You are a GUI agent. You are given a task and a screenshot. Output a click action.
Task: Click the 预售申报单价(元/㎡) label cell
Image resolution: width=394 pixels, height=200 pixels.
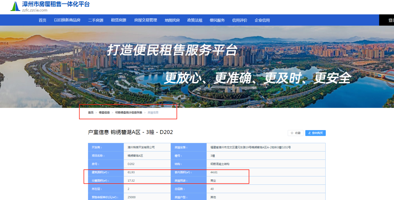tap(106, 197)
